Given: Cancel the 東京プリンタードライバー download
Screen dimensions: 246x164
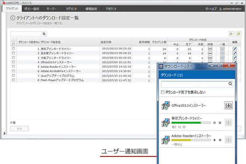Looking at the screenshot, I should click(x=220, y=123).
